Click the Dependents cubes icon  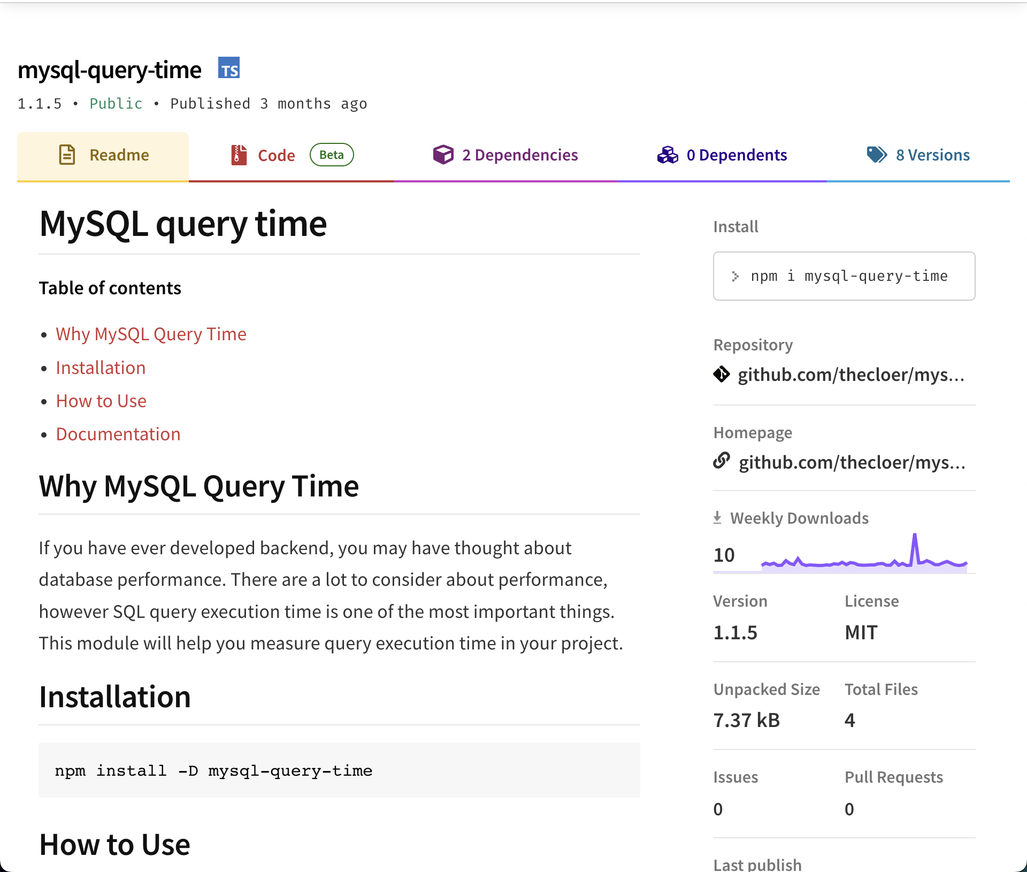(x=668, y=155)
